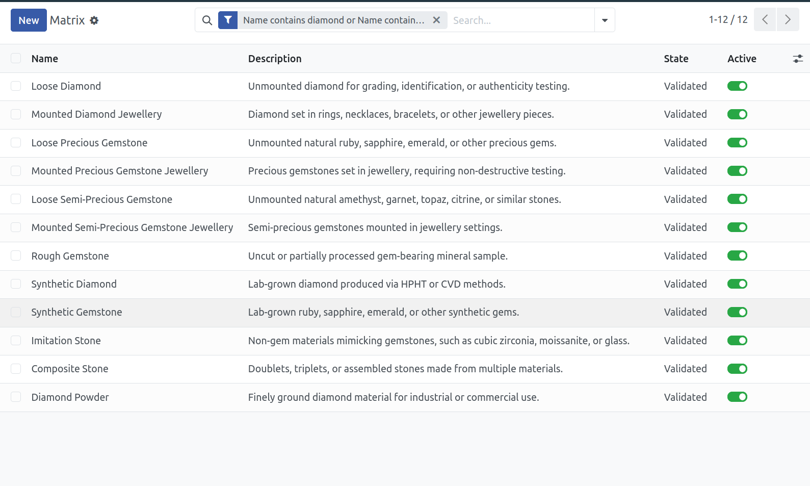
Task: Tick the select-all checkbox in header
Action: pos(16,58)
